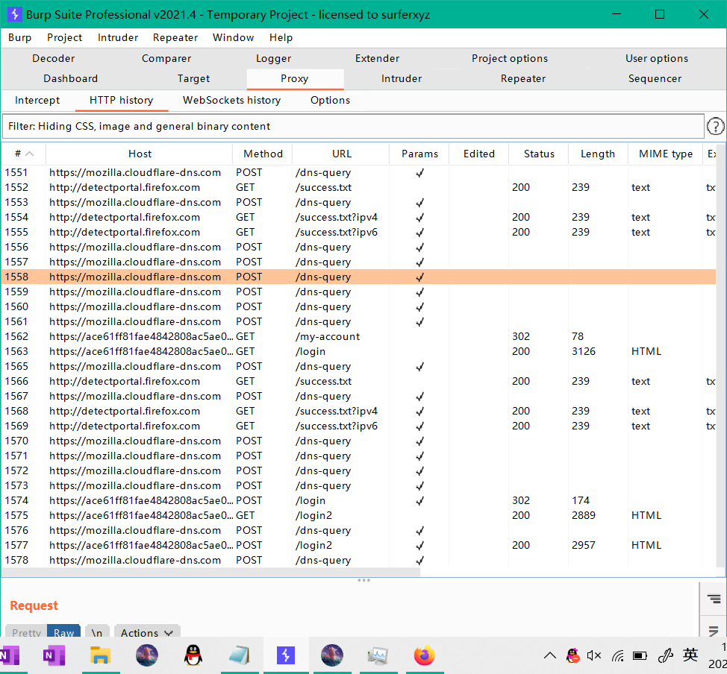Switch the input language indicator 英

(x=690, y=655)
